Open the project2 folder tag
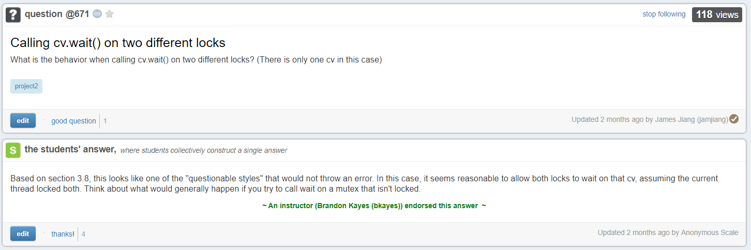The height and width of the screenshot is (250, 751). [26, 86]
